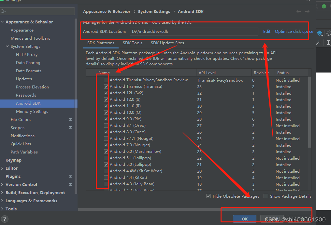Open Help via the question mark icon
331x225 pixels.
tap(4, 219)
